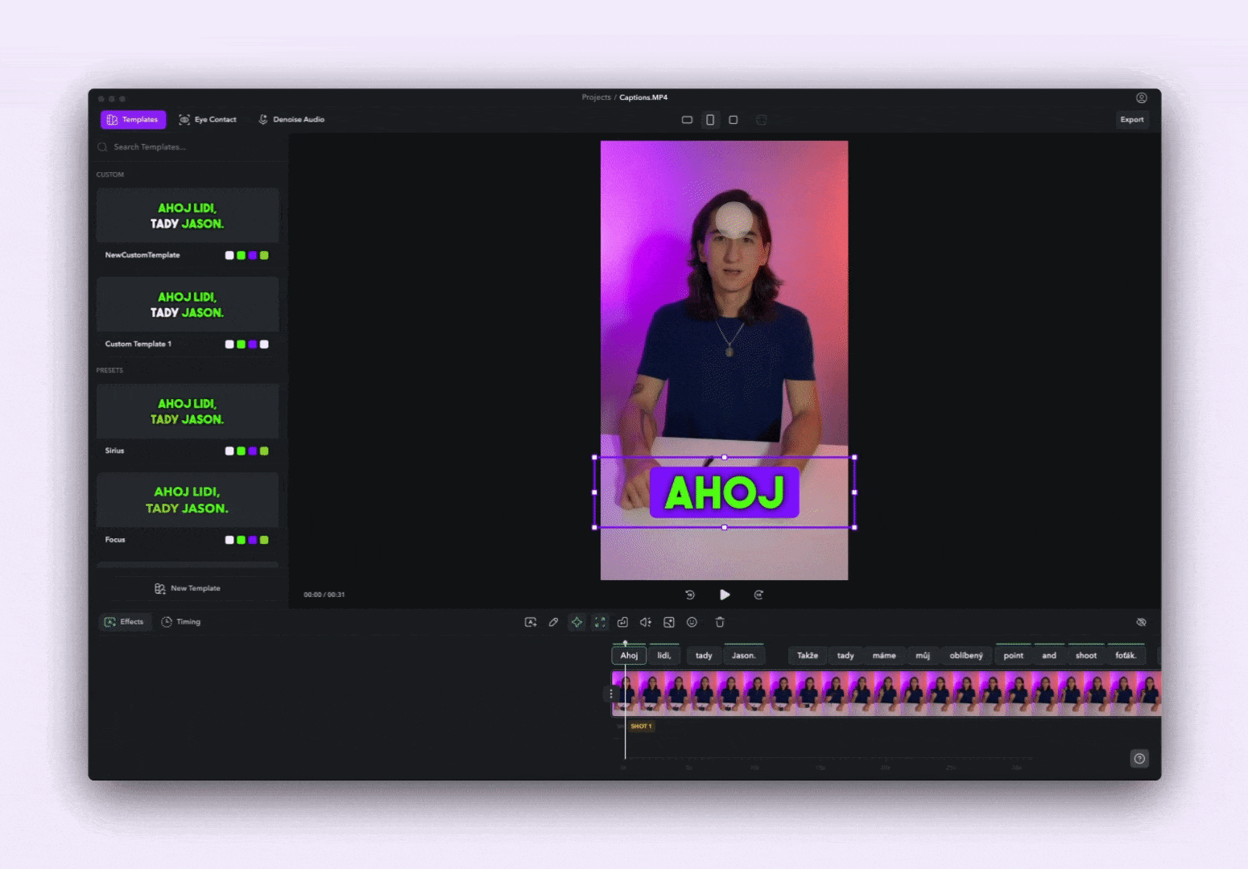The image size is (1248, 869).
Task: Click the Projects breadcrumb link
Action: [x=597, y=97]
